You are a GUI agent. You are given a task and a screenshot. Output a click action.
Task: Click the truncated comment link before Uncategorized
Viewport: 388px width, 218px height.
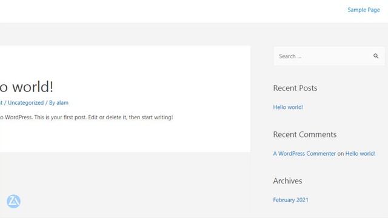tap(1, 102)
